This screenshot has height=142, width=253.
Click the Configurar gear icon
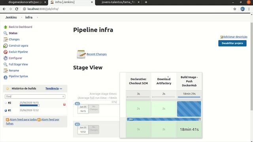pyautogui.click(x=5, y=58)
